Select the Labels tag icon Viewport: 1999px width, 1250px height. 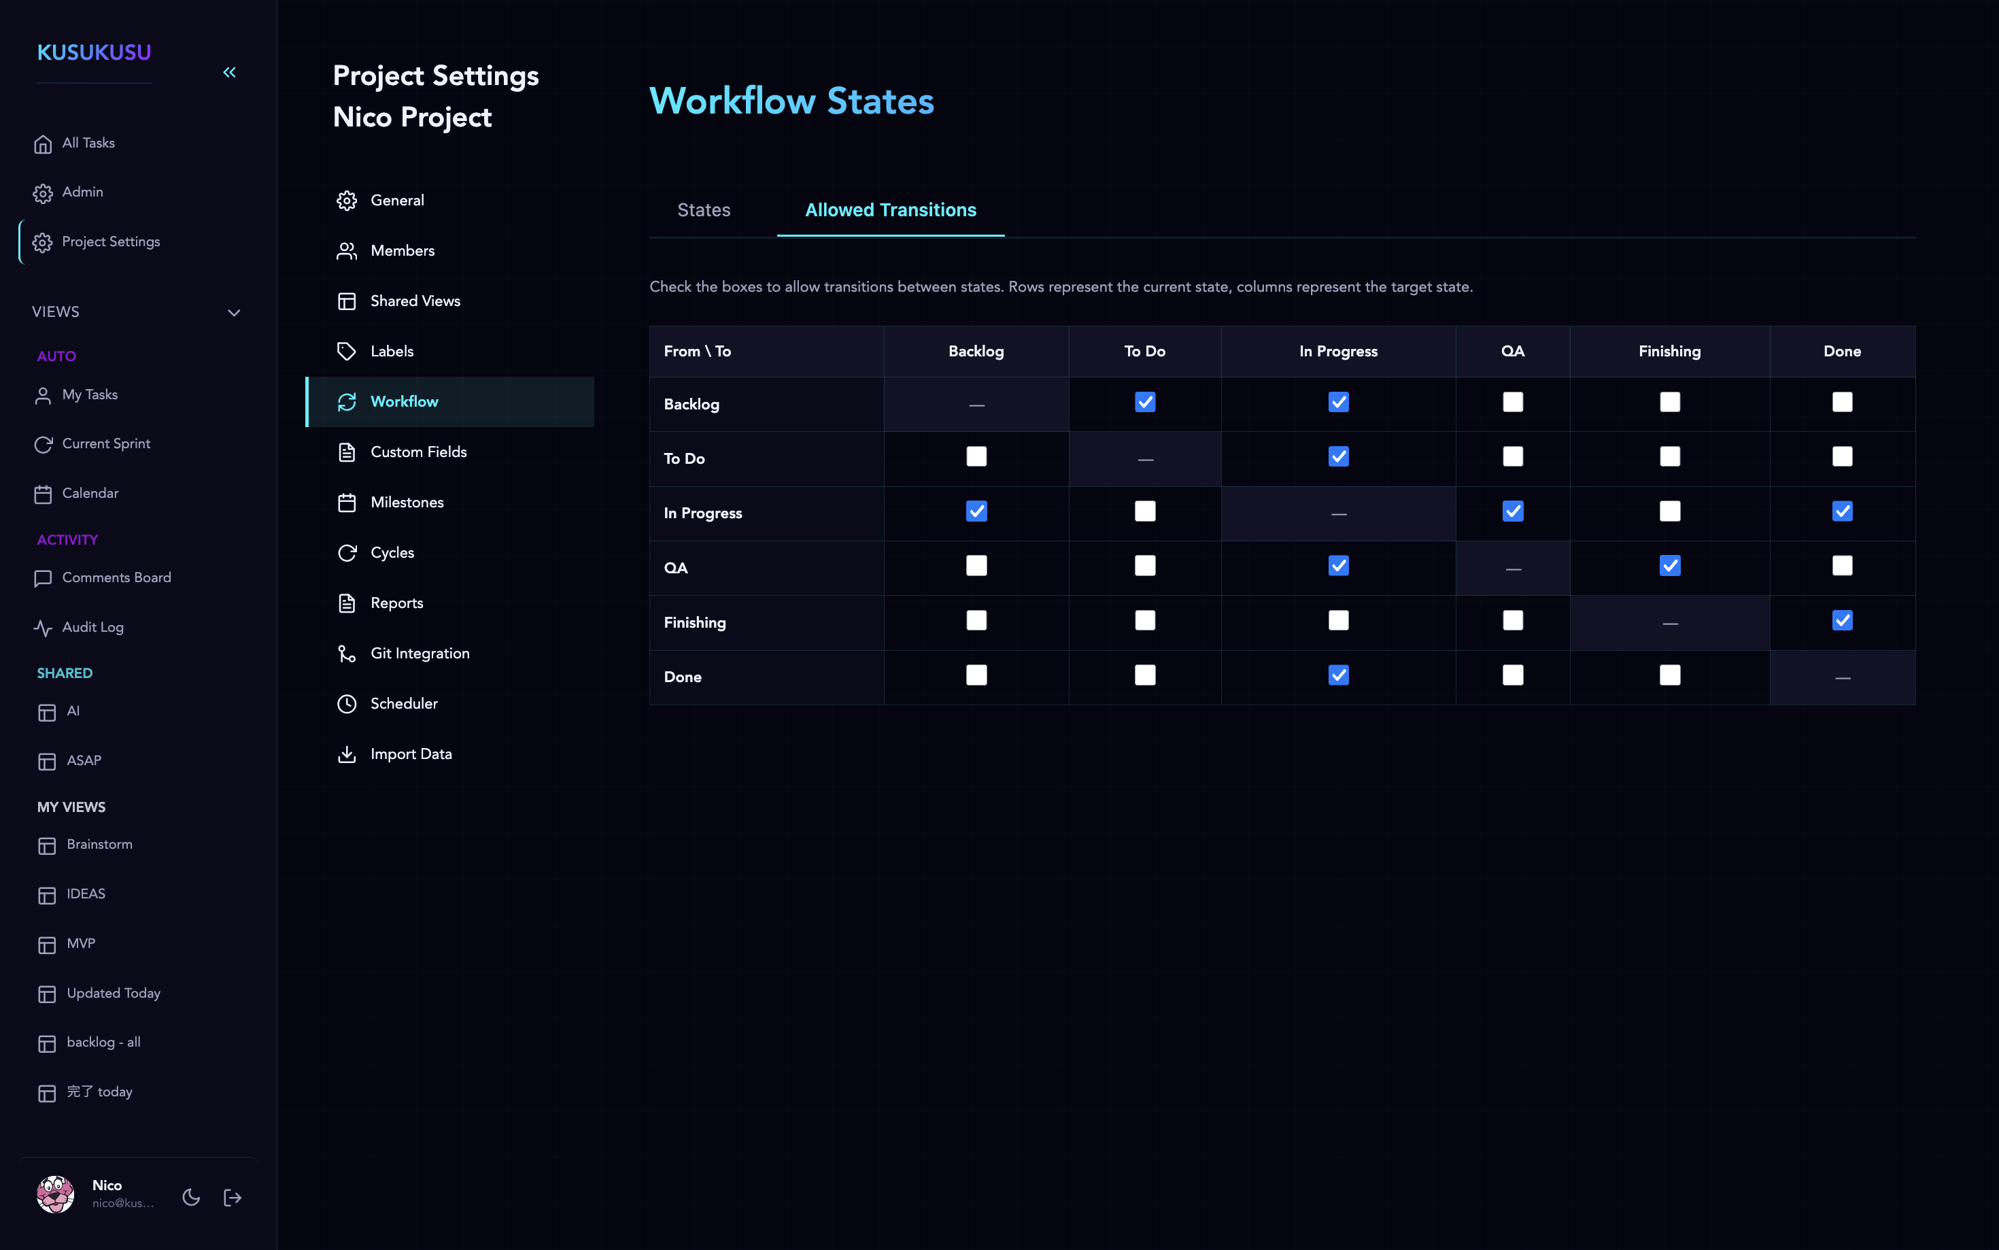(x=348, y=350)
